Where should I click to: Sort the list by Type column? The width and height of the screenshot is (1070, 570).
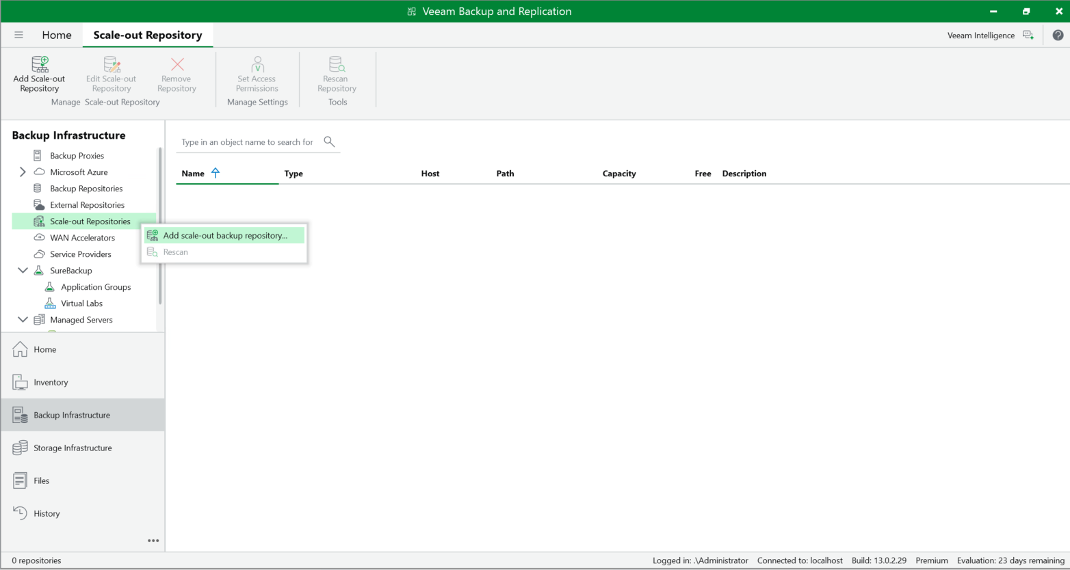point(293,174)
